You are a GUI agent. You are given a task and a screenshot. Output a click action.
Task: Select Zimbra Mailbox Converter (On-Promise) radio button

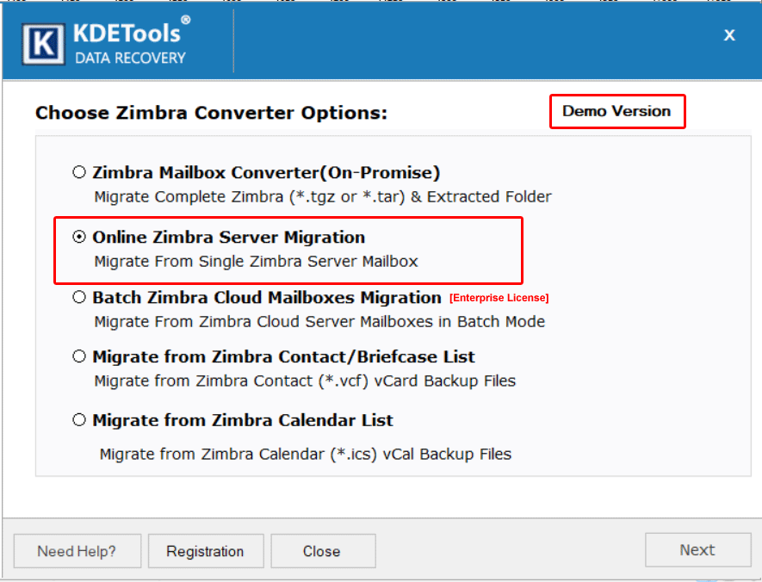click(79, 172)
